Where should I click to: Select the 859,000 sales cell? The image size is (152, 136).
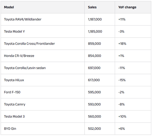point(94,44)
